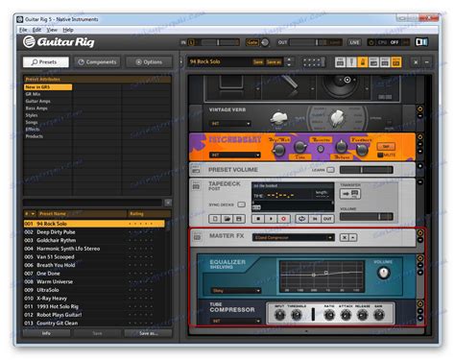Adjust the Tapedeck Volume slider

[x=366, y=217]
